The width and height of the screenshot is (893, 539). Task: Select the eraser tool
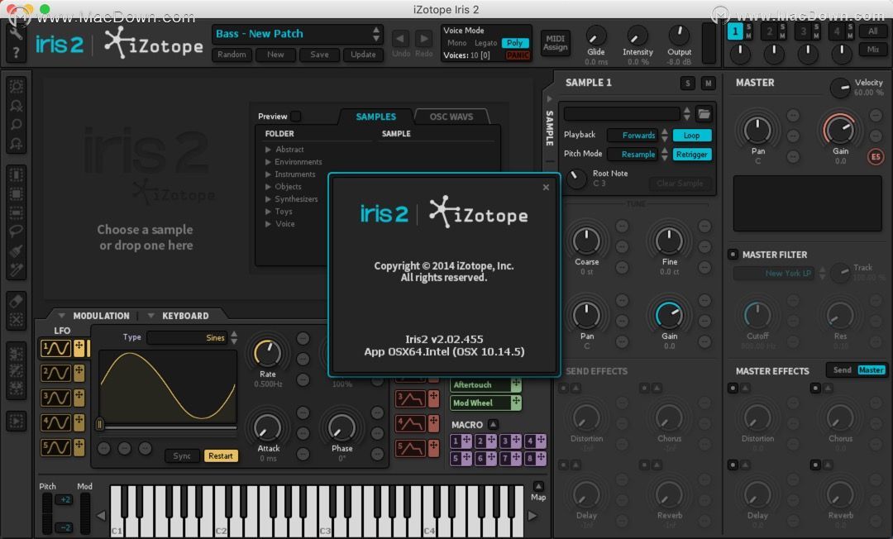coord(16,301)
